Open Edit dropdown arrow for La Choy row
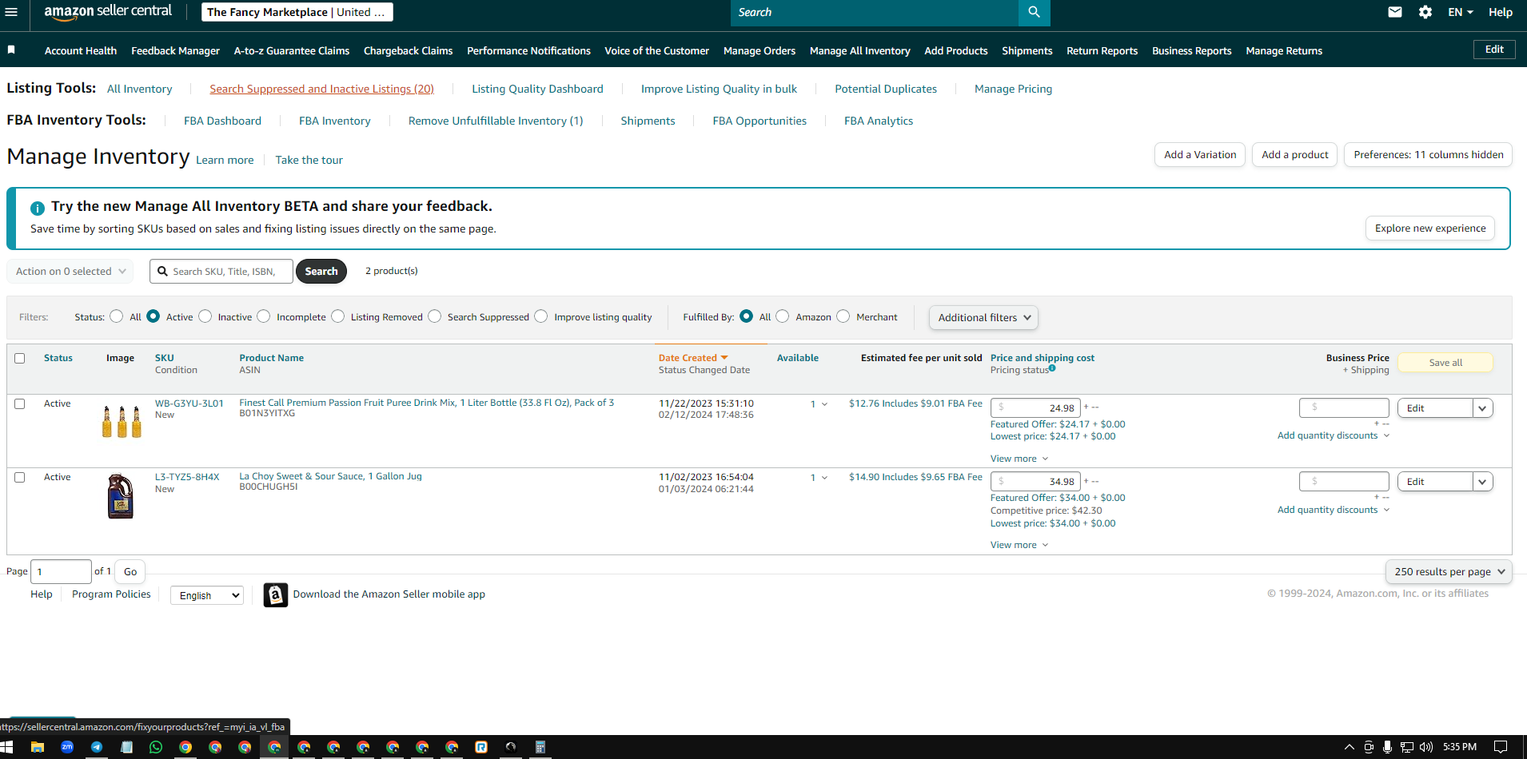Image resolution: width=1527 pixels, height=759 pixels. [x=1482, y=482]
